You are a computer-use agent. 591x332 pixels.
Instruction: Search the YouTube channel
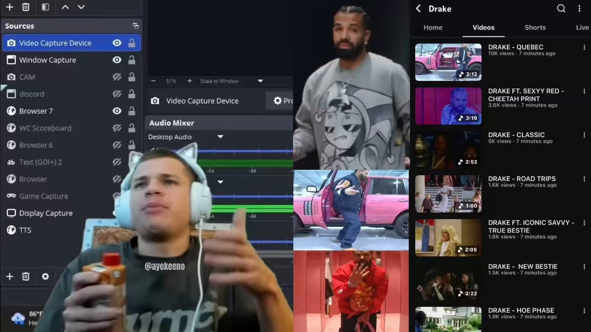point(561,8)
